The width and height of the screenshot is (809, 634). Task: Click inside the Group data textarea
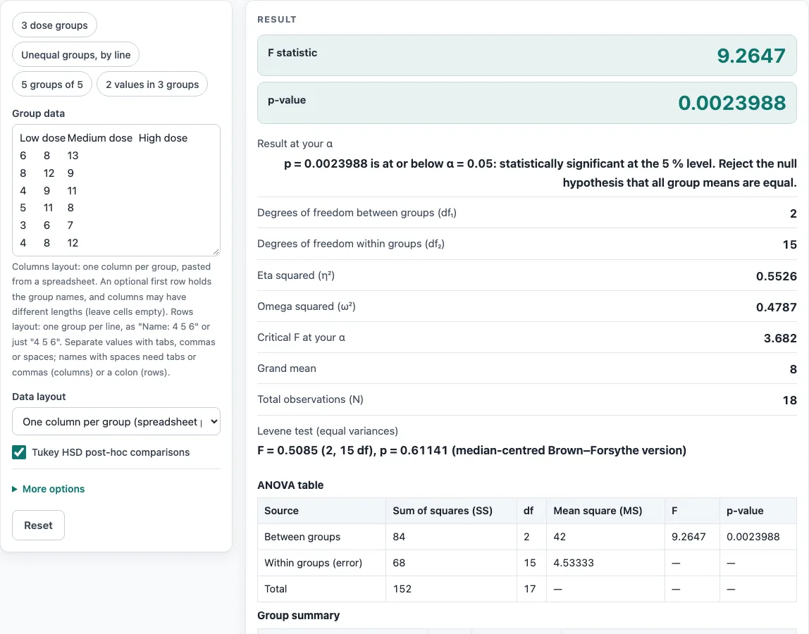(116, 189)
